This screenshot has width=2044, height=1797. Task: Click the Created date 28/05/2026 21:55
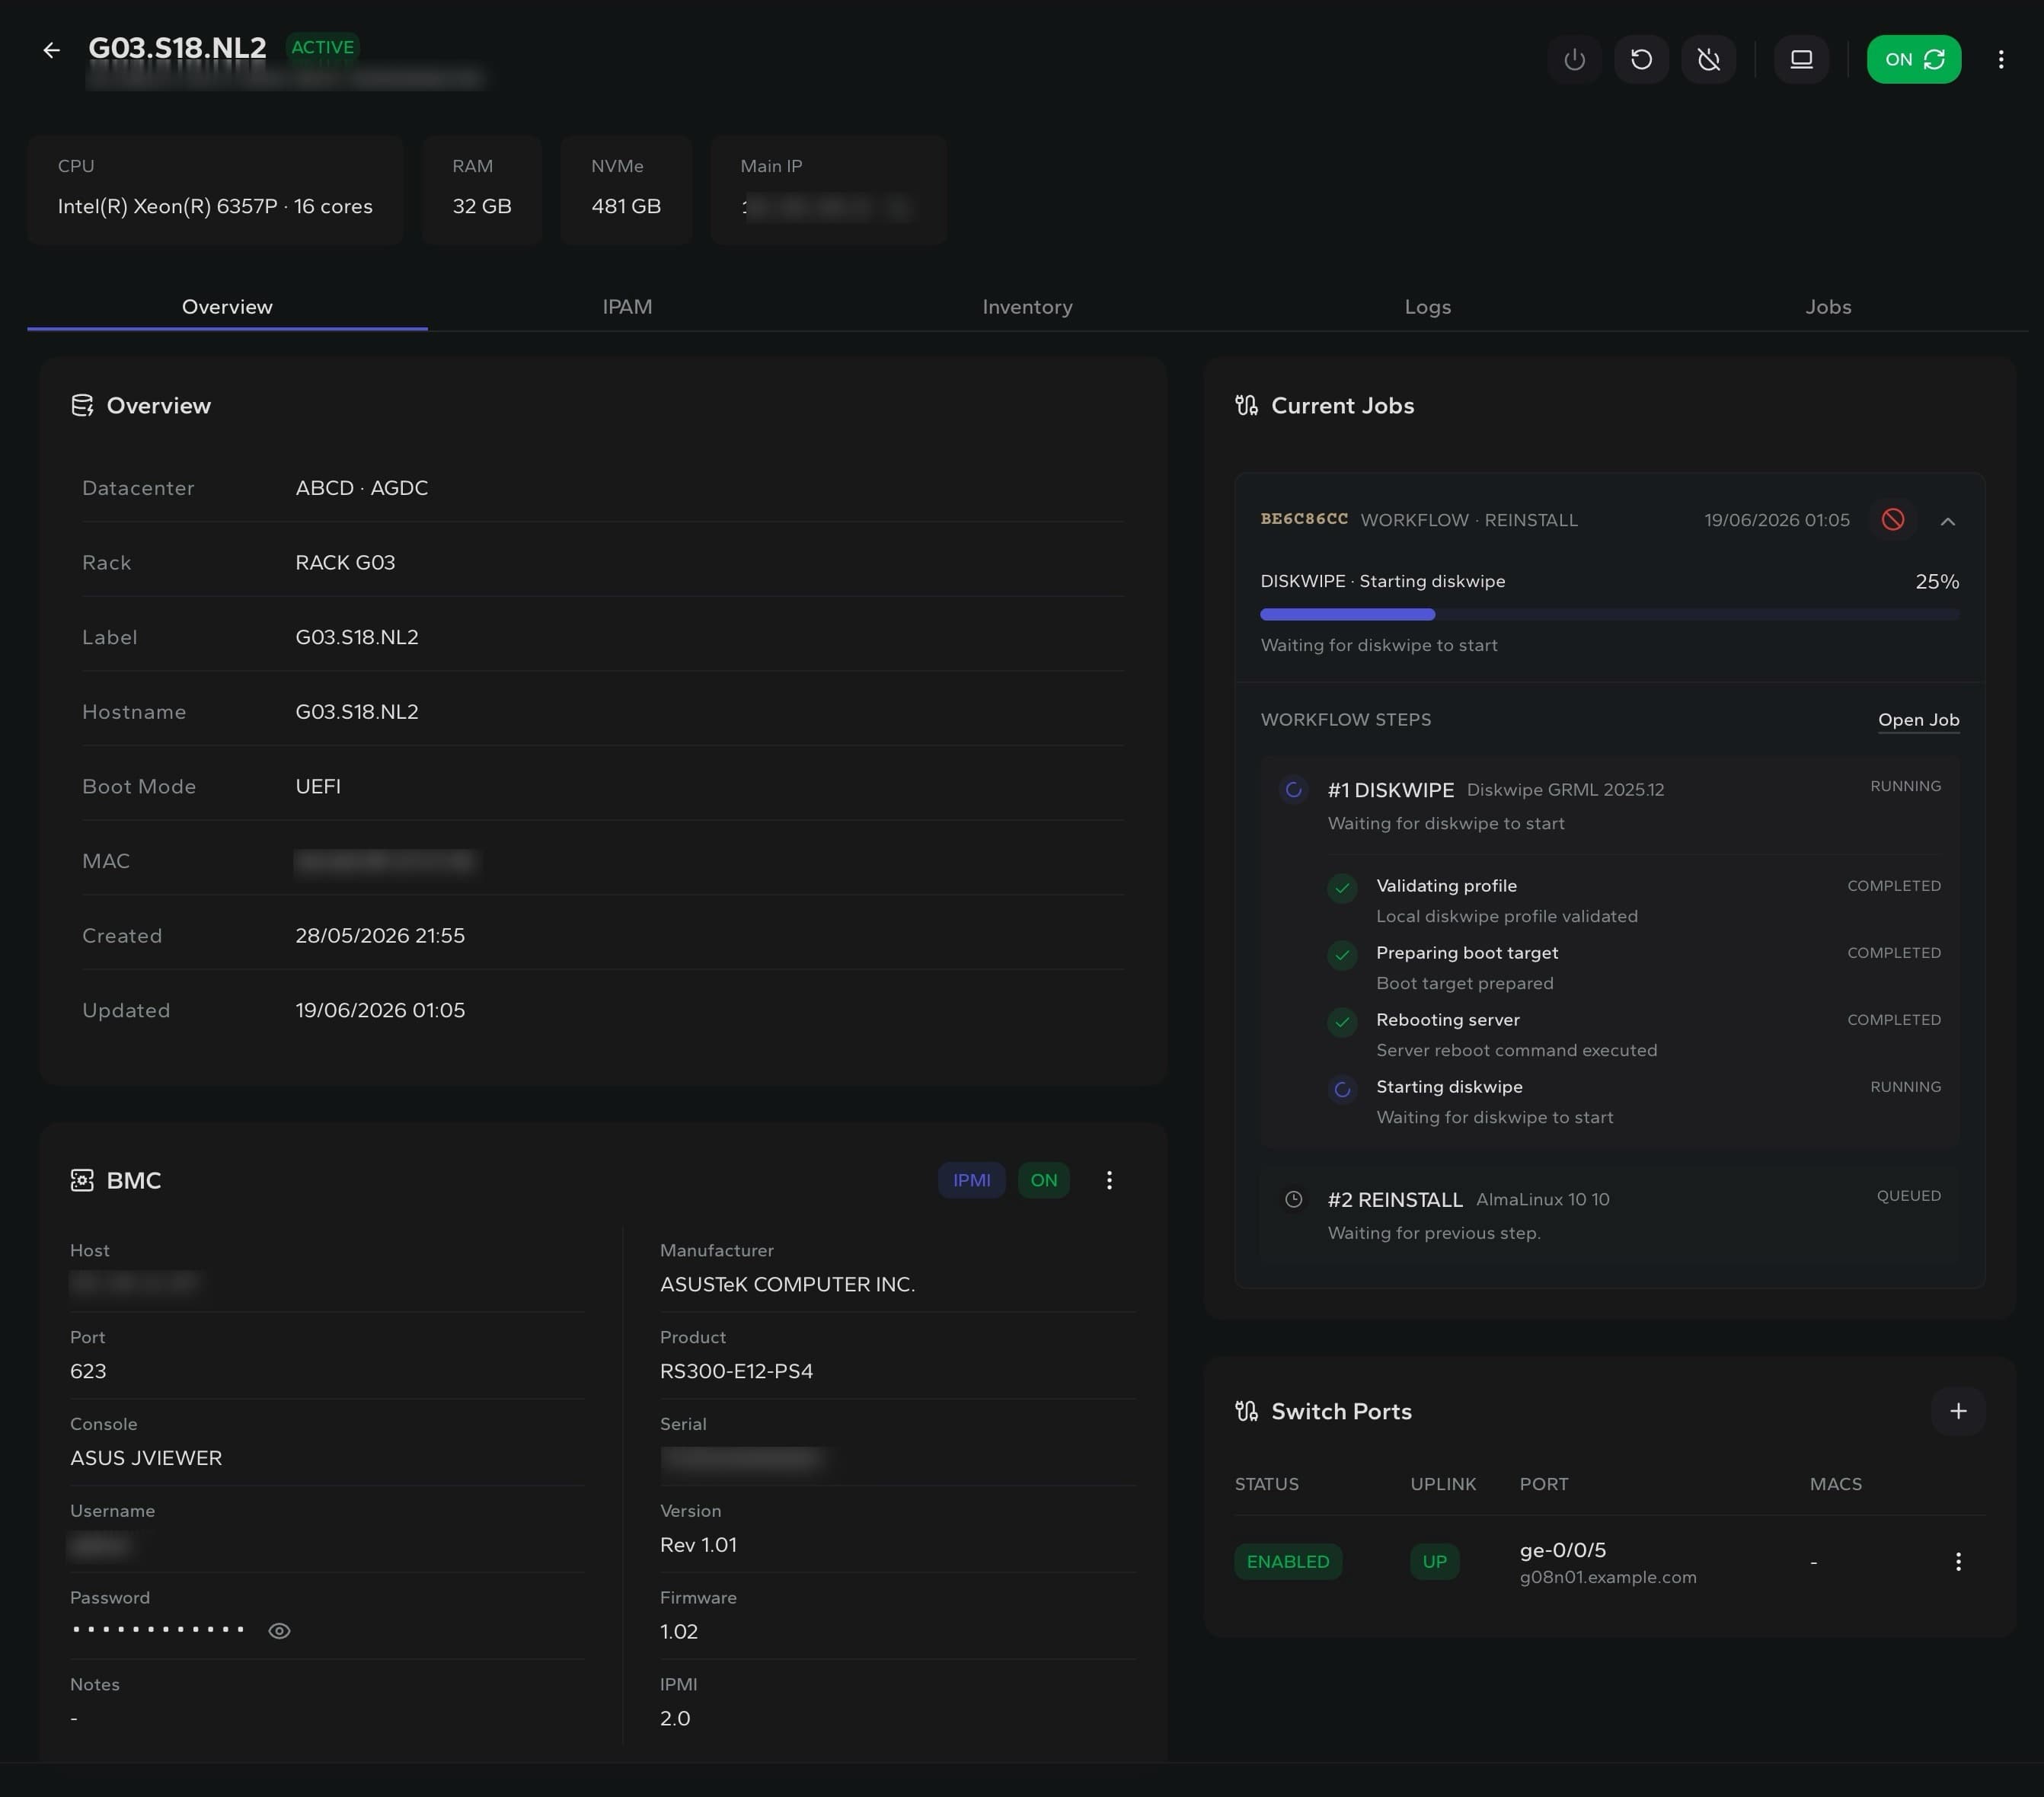tap(380, 936)
